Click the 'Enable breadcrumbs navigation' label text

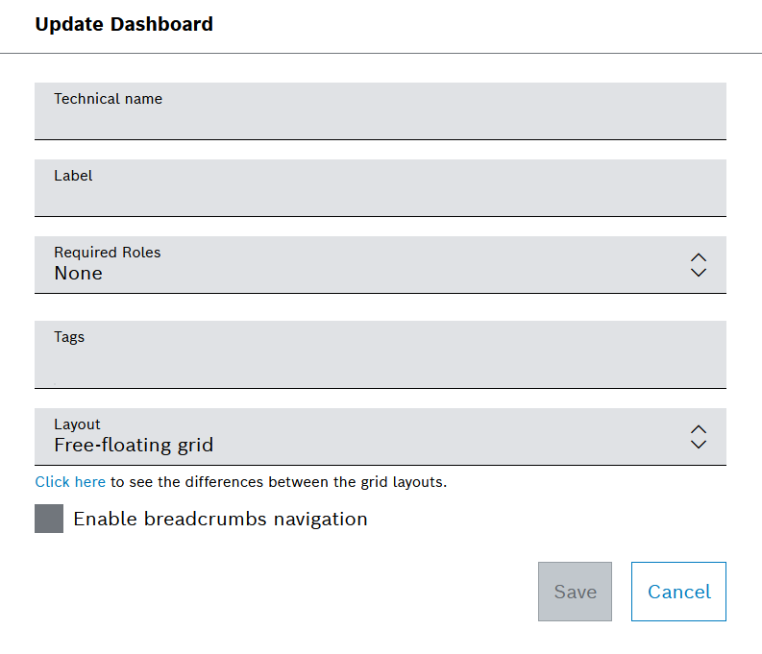coord(220,520)
